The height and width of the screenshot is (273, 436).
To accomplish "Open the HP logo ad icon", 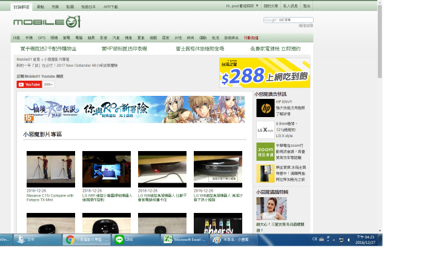I will point(265,108).
